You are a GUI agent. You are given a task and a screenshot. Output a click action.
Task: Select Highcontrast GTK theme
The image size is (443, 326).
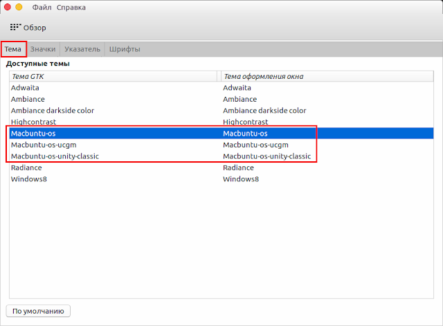33,122
